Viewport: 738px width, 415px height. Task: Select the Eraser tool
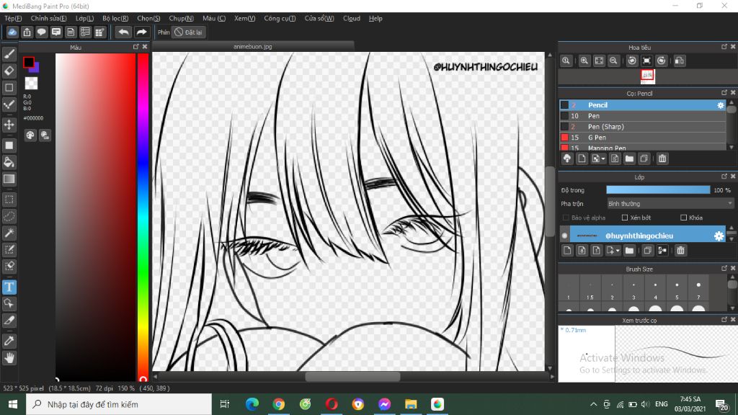pos(9,71)
